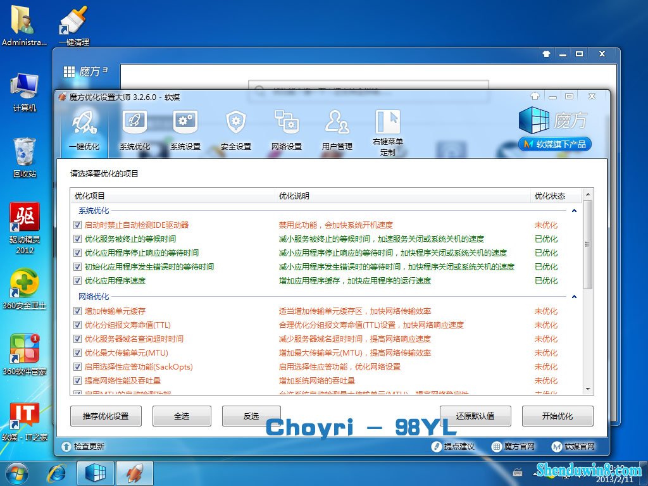Click the 软媒旗下产品 badge

point(554,144)
